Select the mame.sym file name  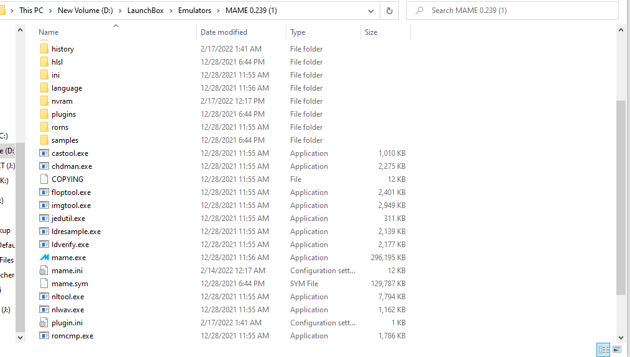coord(70,284)
